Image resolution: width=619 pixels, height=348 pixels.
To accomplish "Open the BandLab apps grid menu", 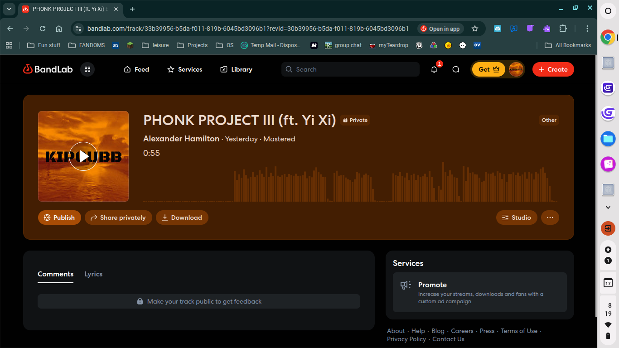I will pyautogui.click(x=87, y=69).
